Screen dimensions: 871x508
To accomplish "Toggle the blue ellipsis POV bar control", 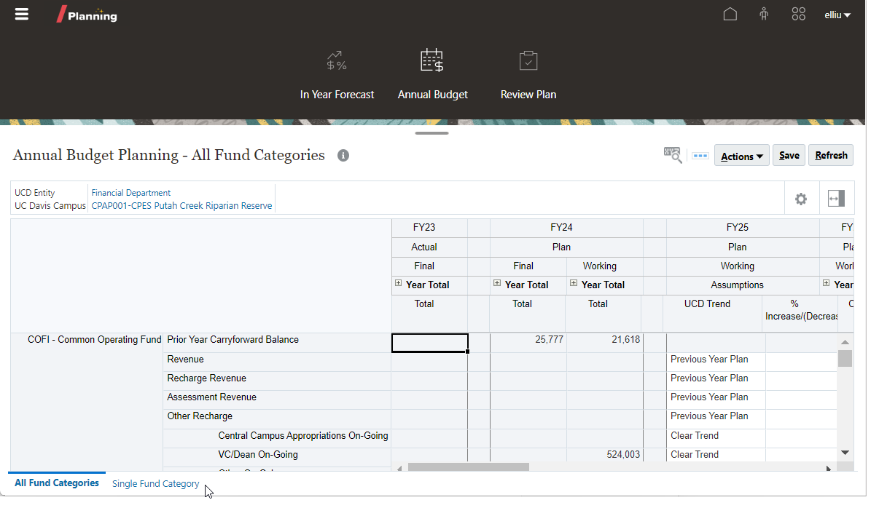I will click(x=700, y=154).
